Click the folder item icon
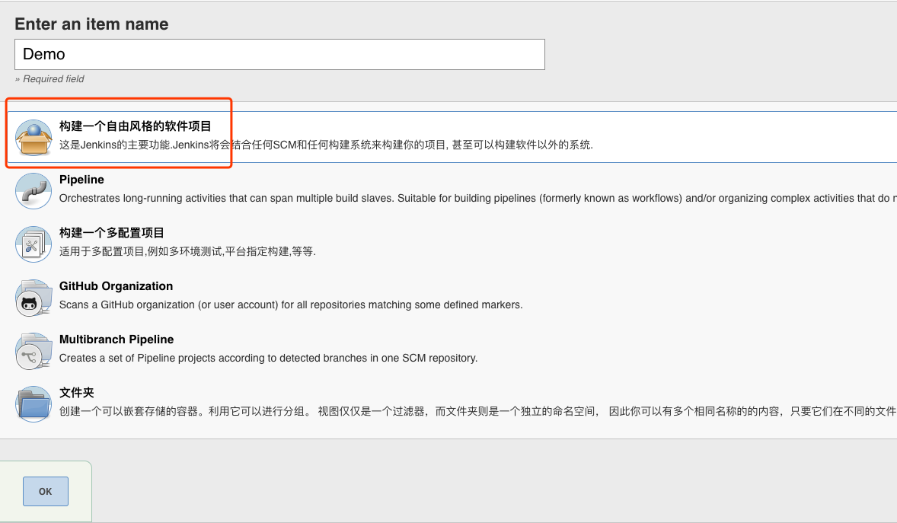 (x=34, y=404)
